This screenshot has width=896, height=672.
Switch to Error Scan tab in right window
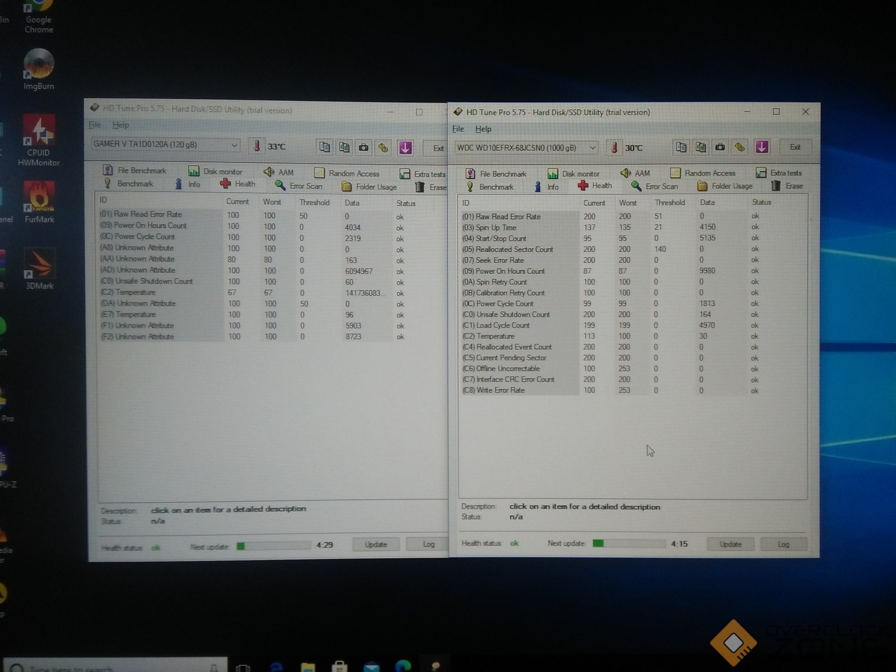[655, 186]
